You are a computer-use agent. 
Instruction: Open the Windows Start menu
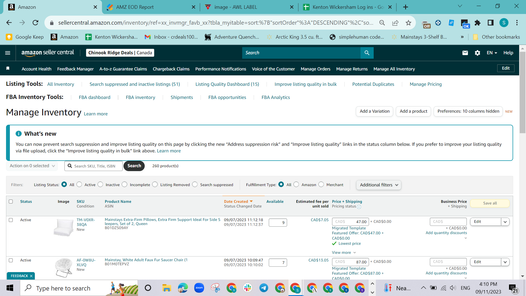[x=10, y=288]
